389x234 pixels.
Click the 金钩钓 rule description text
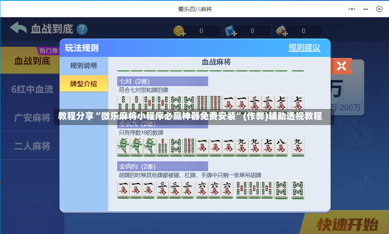[x=190, y=176]
